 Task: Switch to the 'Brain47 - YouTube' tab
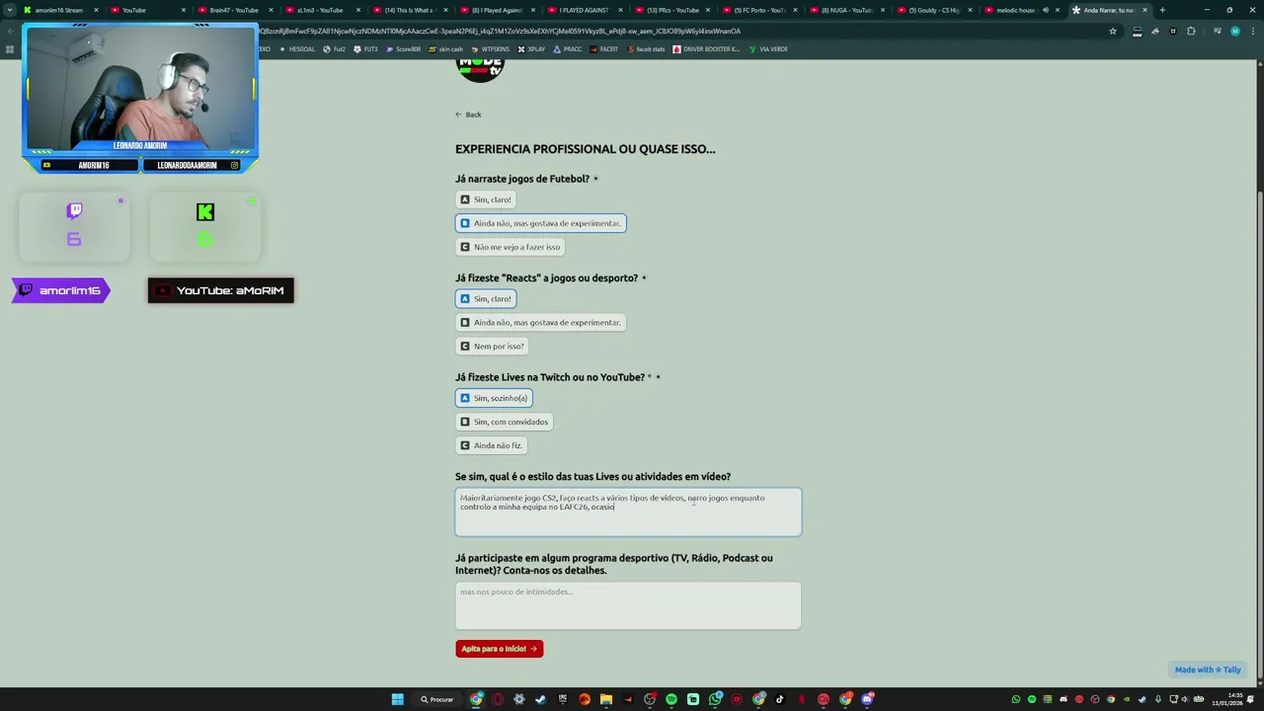coord(234,10)
